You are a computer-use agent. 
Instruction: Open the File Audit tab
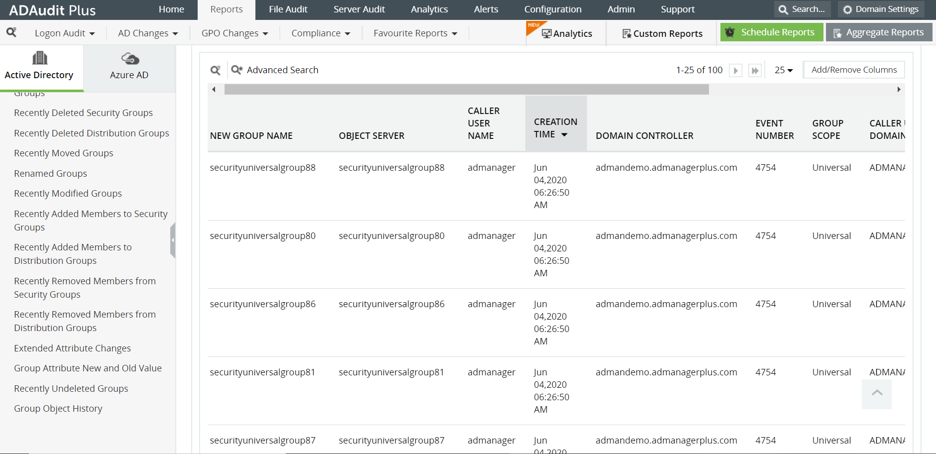[x=288, y=9]
